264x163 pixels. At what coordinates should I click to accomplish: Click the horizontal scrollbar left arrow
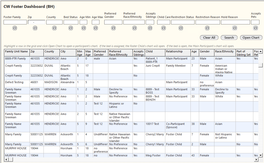pos(7,159)
